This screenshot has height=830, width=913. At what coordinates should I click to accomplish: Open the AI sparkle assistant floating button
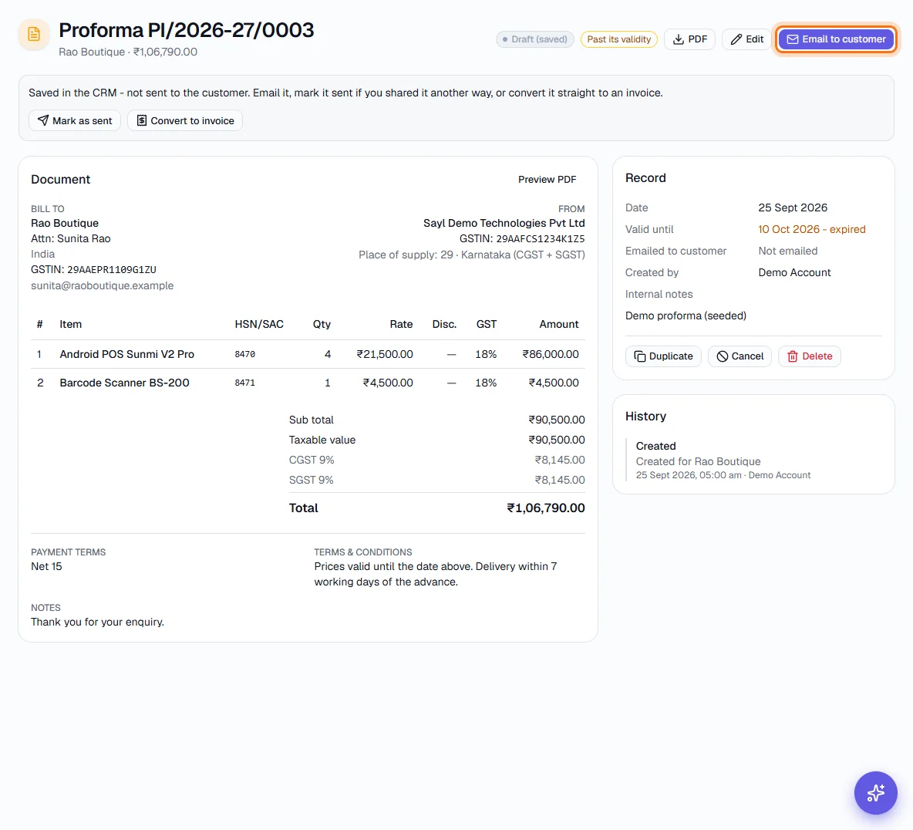coord(875,793)
